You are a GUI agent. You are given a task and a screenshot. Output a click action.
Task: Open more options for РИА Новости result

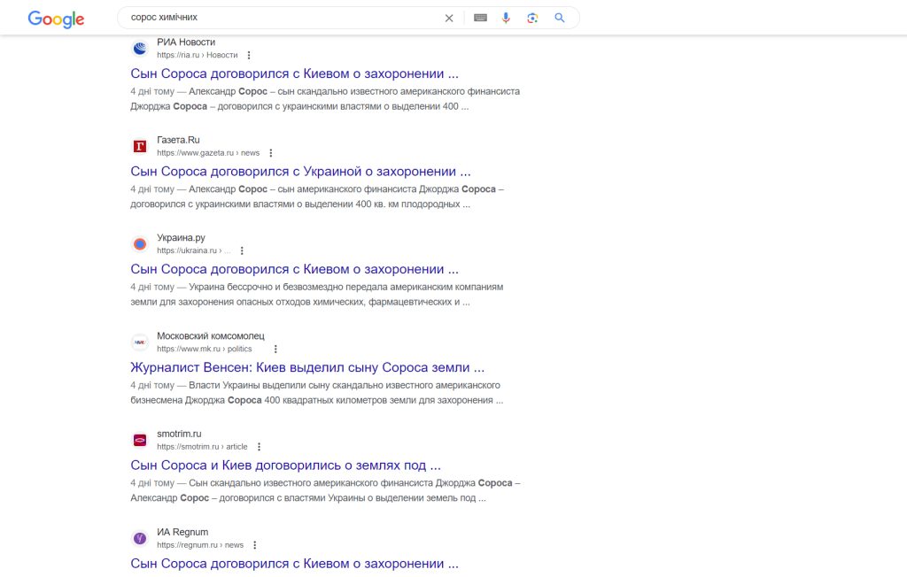click(x=249, y=55)
